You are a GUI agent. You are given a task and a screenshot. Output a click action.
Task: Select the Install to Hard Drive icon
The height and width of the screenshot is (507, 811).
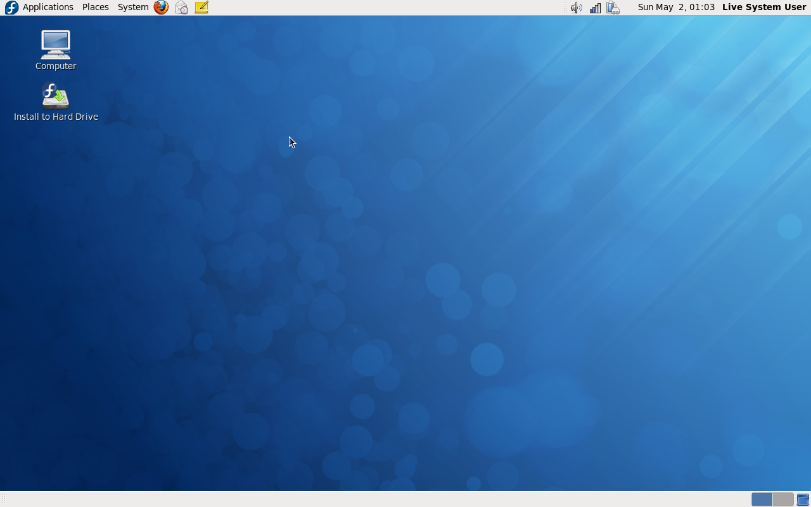pyautogui.click(x=56, y=101)
